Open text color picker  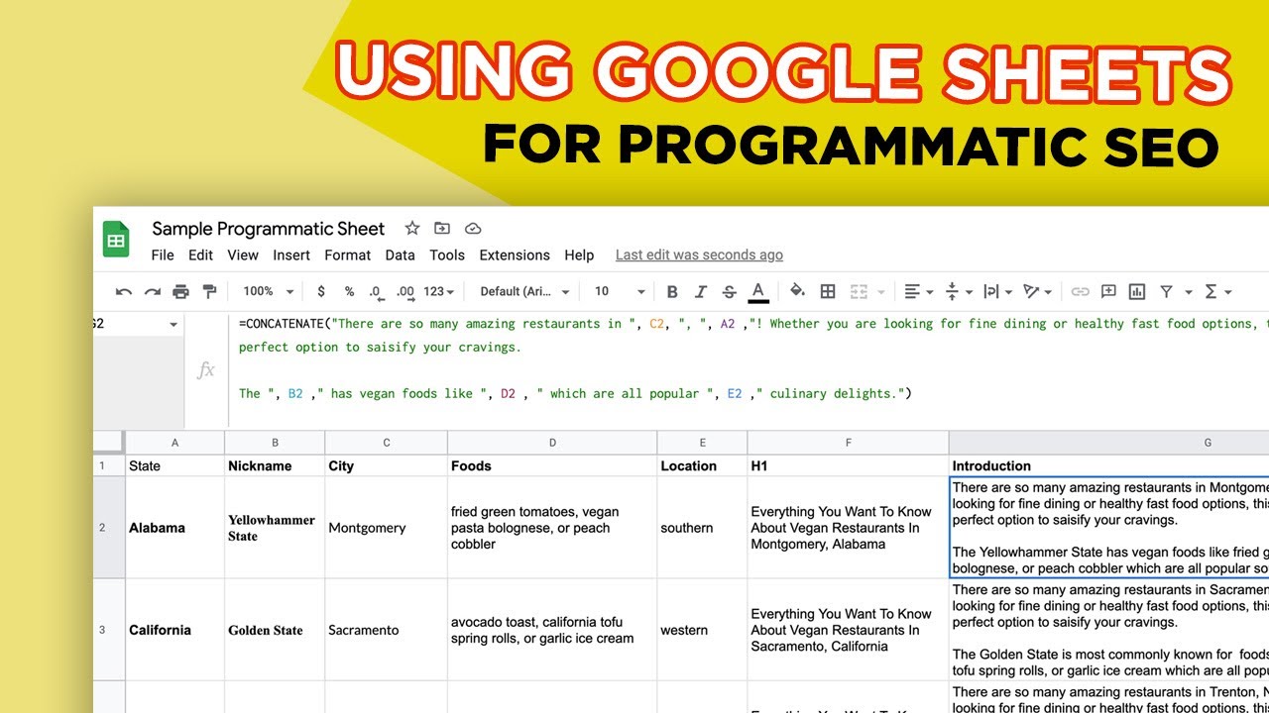tap(758, 291)
